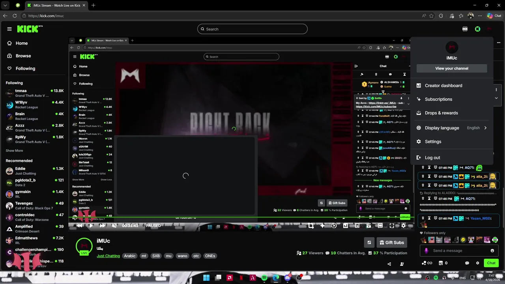This screenshot has width=505, height=284.
Task: Type in the Send a message field
Action: 460,250
